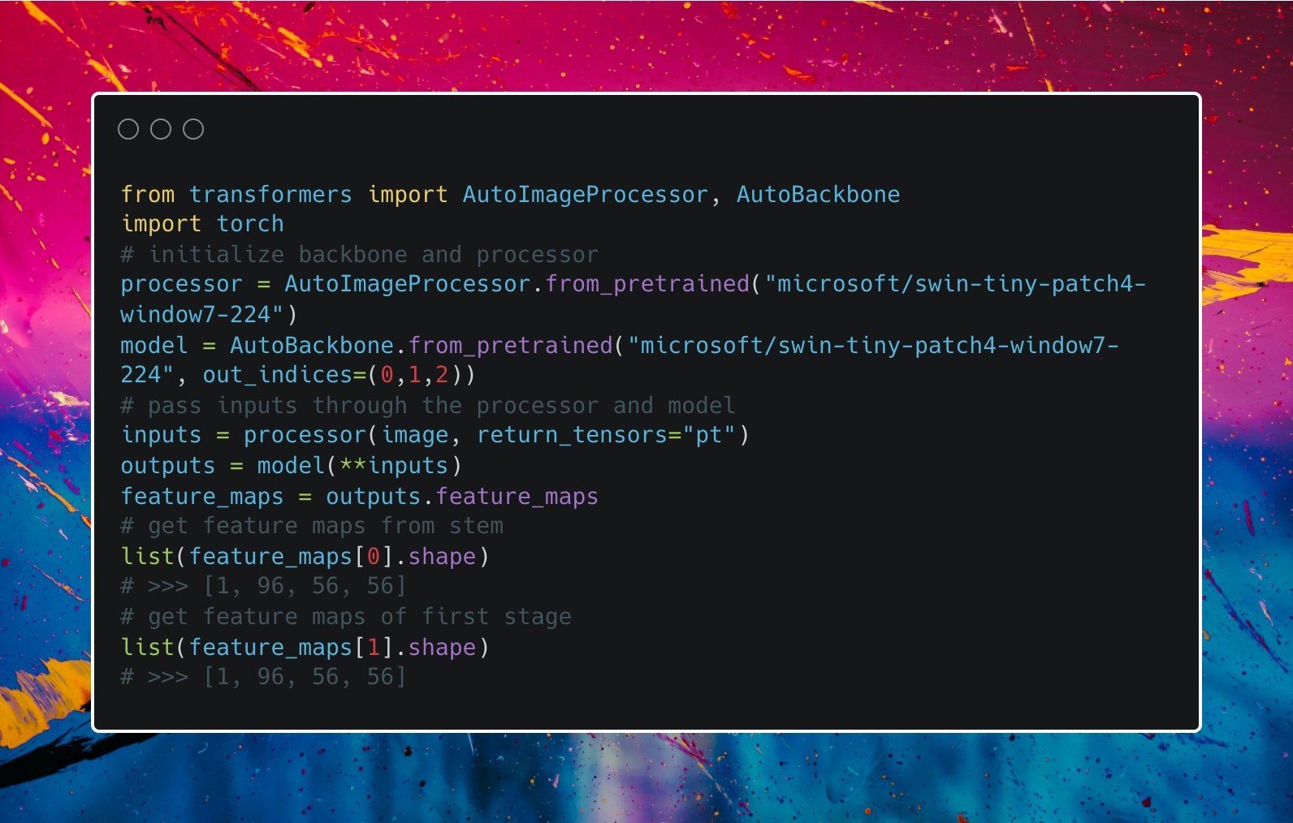
Task: Click the first circle window button
Action: [128, 129]
